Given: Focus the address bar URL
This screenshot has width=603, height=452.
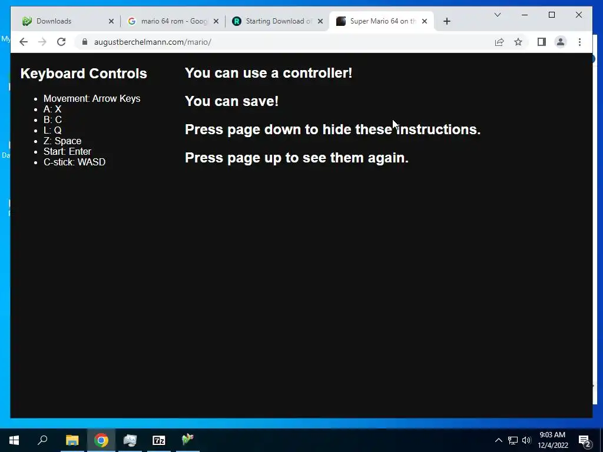Looking at the screenshot, I should 153,42.
